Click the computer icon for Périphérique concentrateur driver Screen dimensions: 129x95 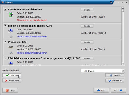click(11, 63)
